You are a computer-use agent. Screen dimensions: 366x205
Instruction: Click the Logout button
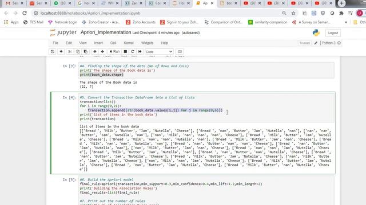click(333, 33)
